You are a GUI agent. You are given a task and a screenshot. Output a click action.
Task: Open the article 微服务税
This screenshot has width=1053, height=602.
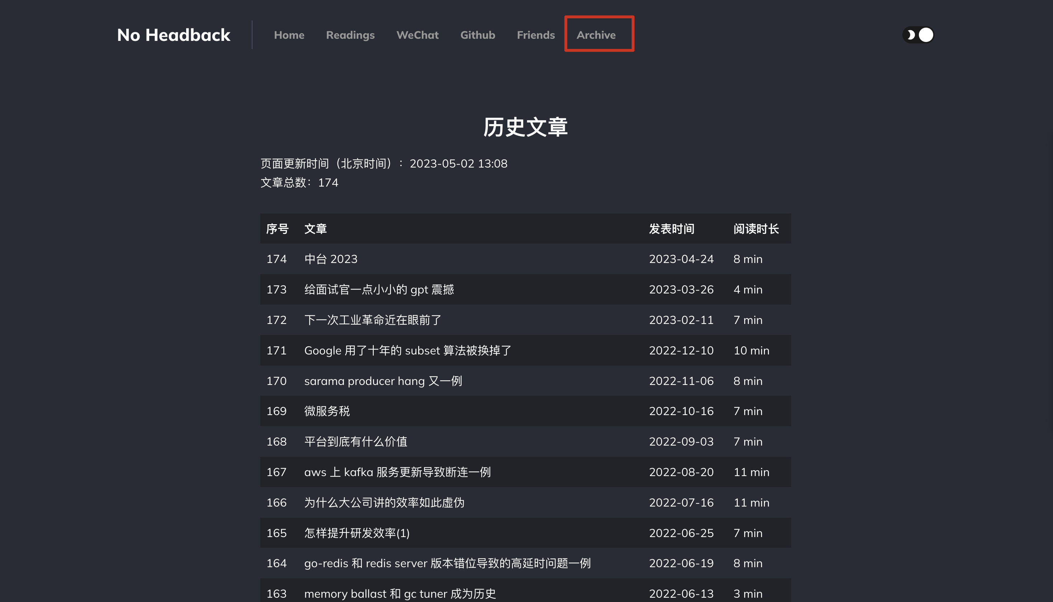click(x=327, y=411)
